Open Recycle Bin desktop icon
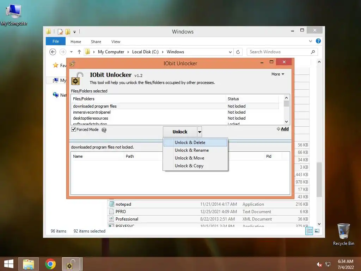The image size is (361, 271). click(x=343, y=234)
